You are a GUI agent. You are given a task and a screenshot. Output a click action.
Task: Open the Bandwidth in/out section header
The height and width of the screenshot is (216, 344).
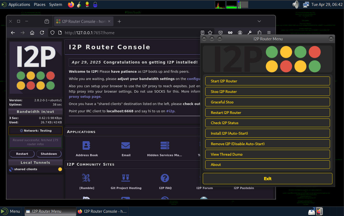point(36,112)
